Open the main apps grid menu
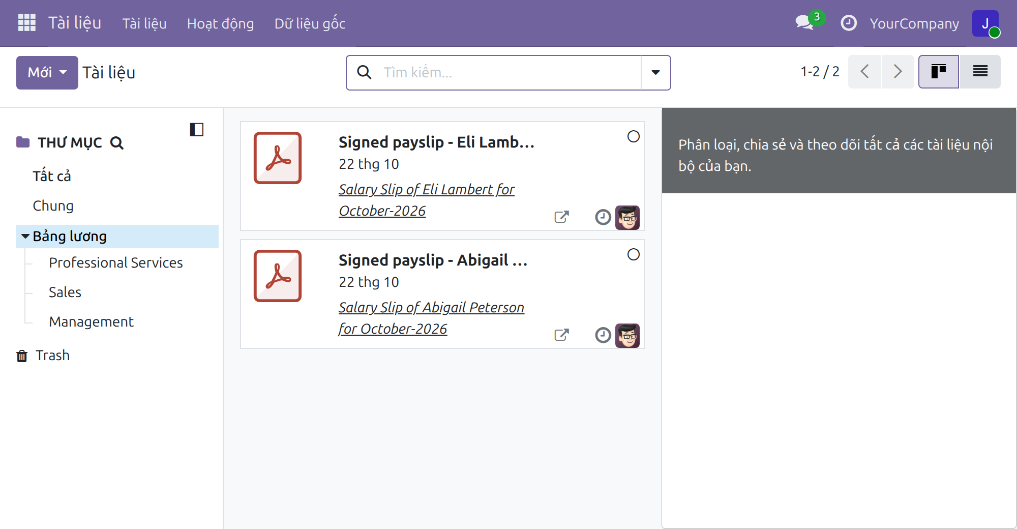Screen dimensions: 1017x529 click(x=26, y=23)
